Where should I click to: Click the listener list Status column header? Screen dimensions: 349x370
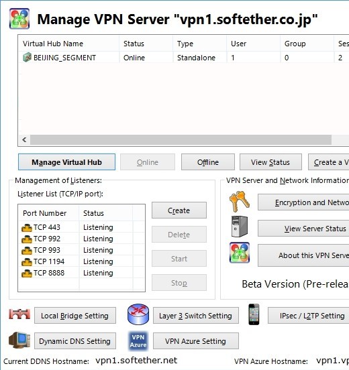(105, 213)
